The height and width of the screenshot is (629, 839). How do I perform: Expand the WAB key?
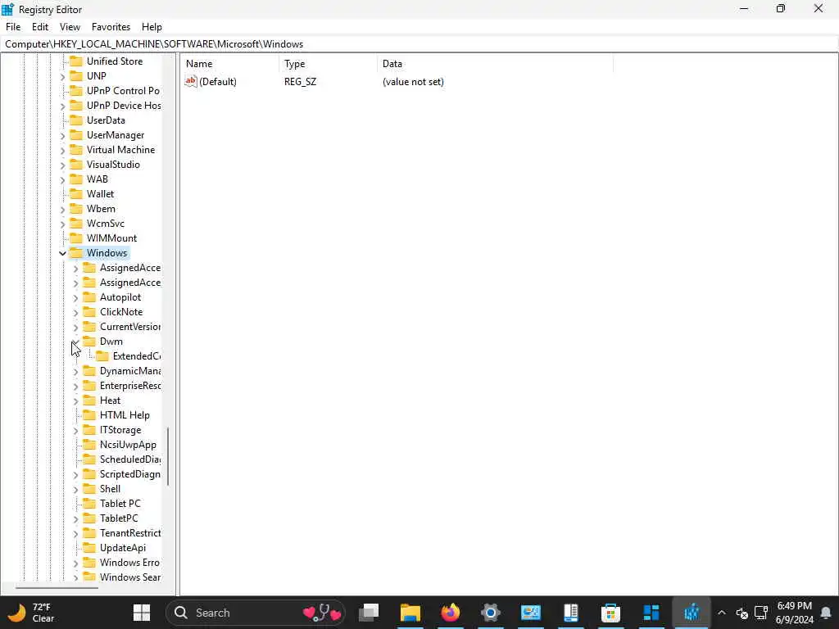62,179
